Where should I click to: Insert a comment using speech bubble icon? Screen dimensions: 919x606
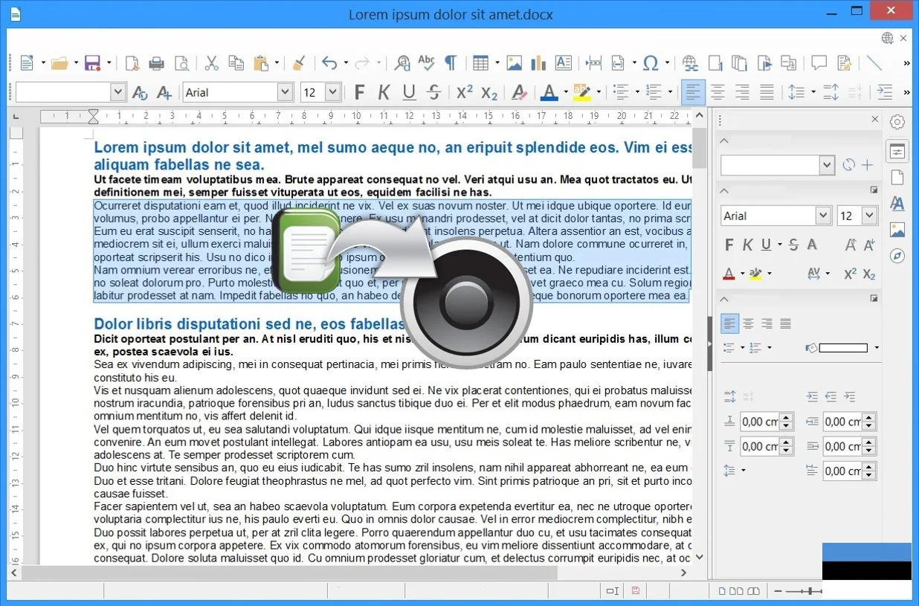(x=819, y=63)
